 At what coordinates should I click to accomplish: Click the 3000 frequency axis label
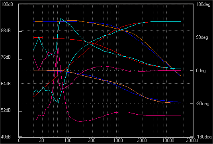[142, 140]
